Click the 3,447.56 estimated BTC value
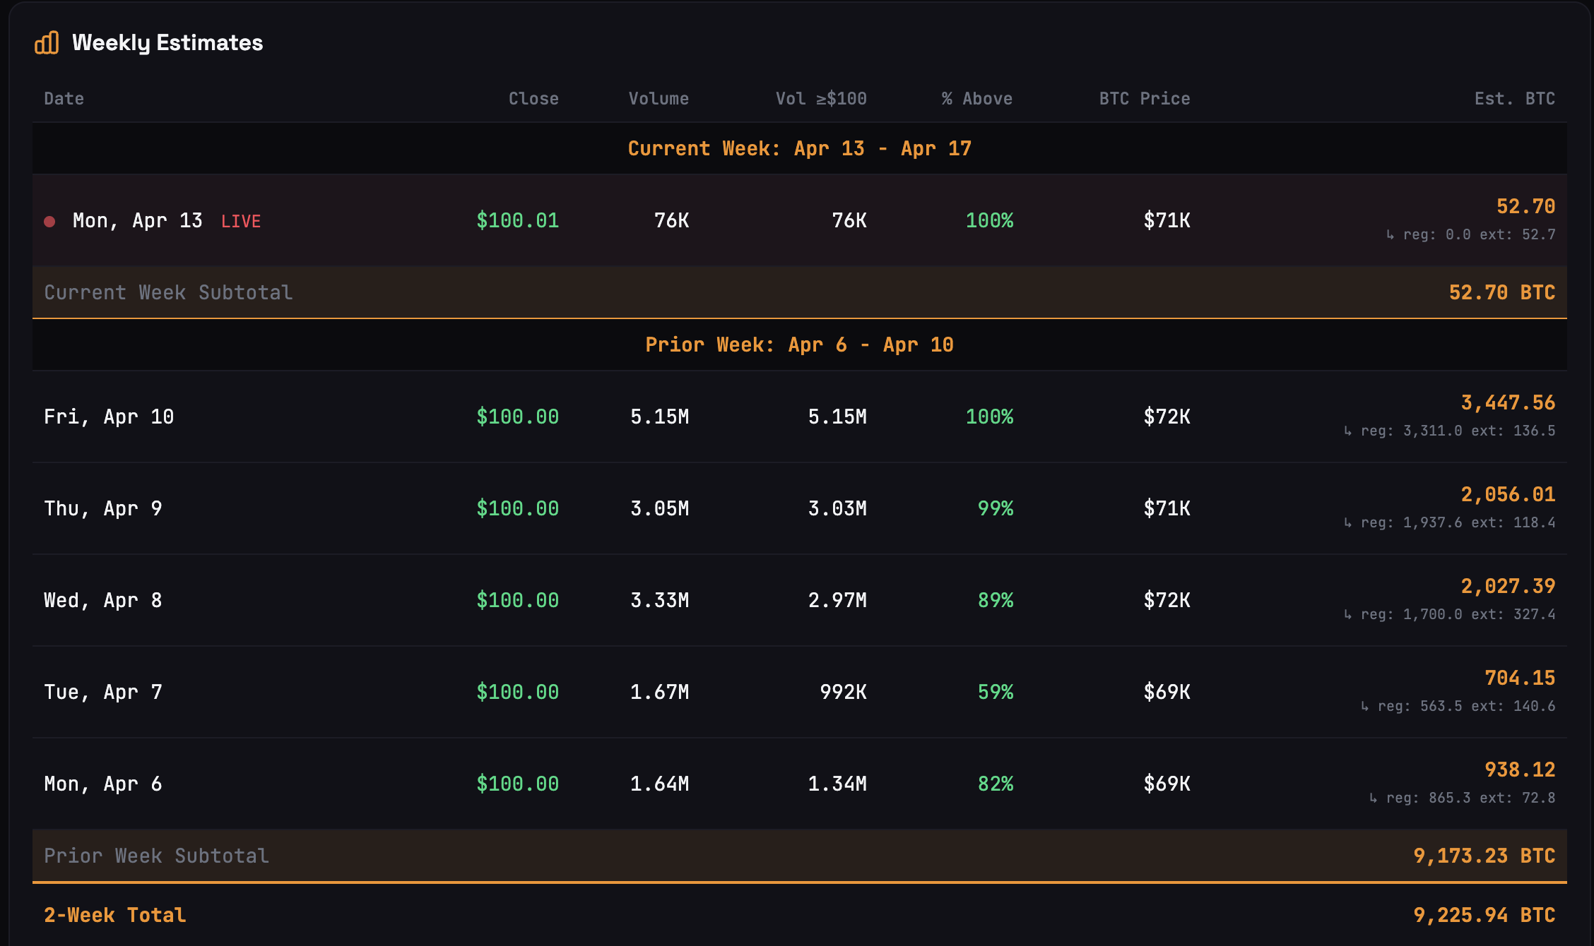 click(1508, 402)
